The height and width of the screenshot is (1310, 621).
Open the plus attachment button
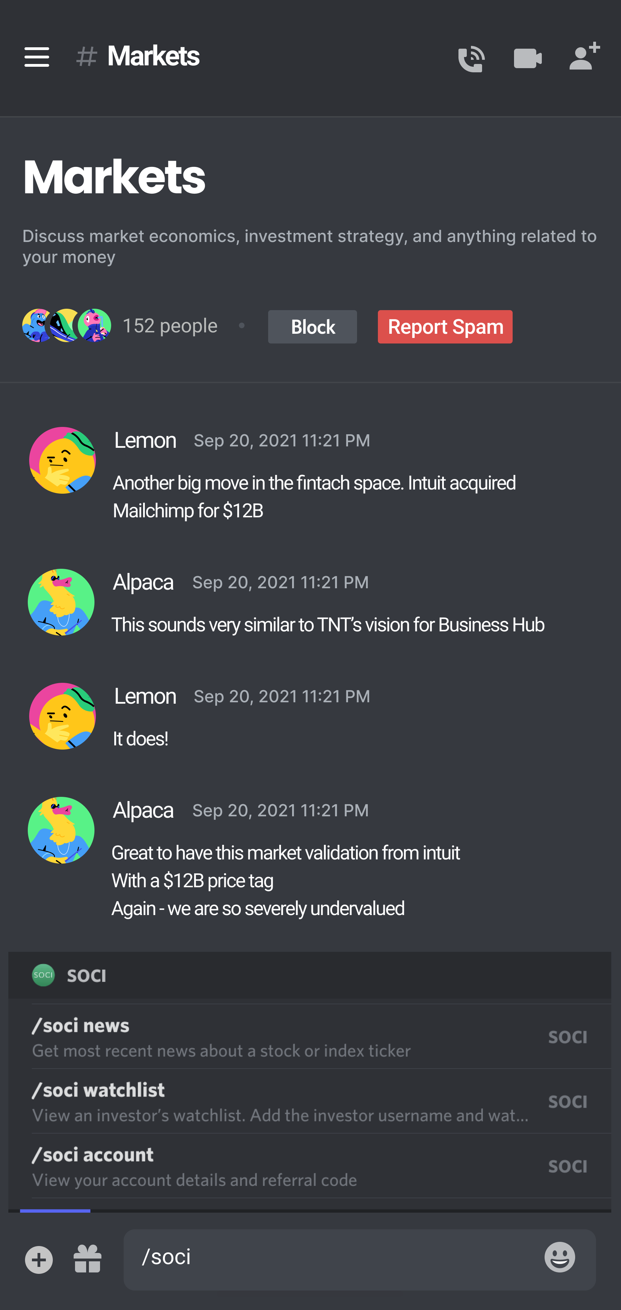click(x=39, y=1260)
